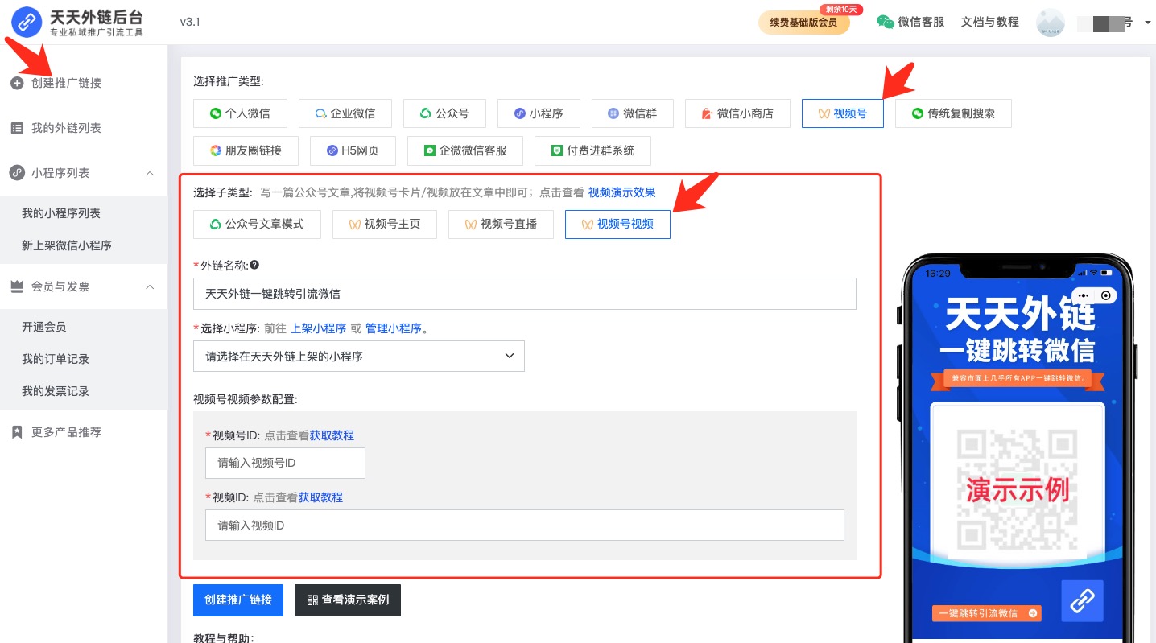Collapse the 小程序列表 sidebar section

[x=150, y=173]
